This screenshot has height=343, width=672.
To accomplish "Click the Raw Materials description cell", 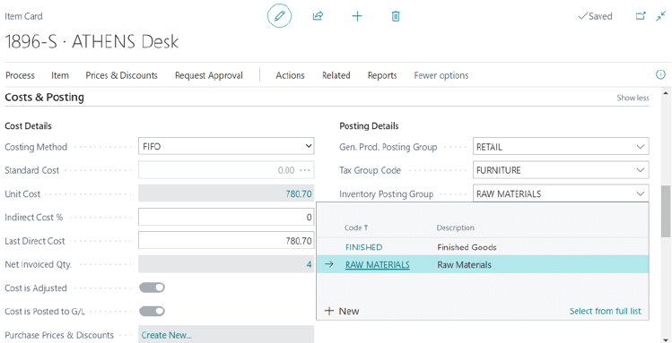I will pyautogui.click(x=464, y=265).
